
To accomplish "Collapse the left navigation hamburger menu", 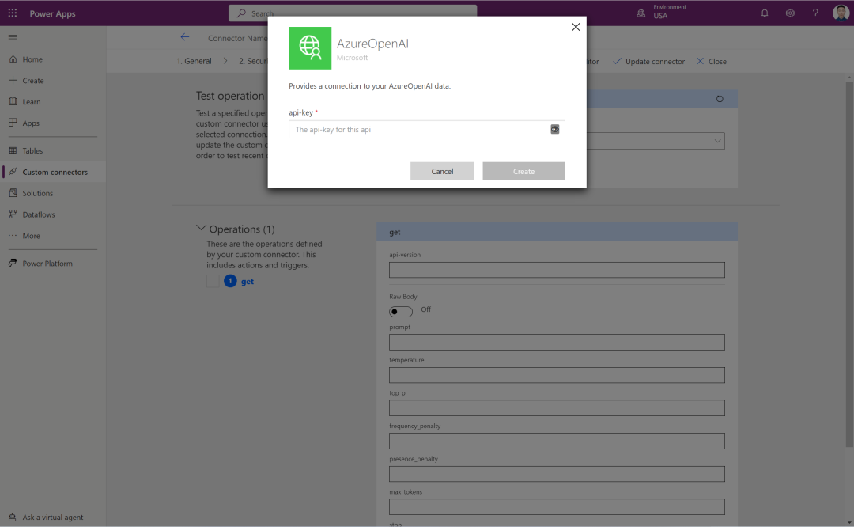I will 13,37.
